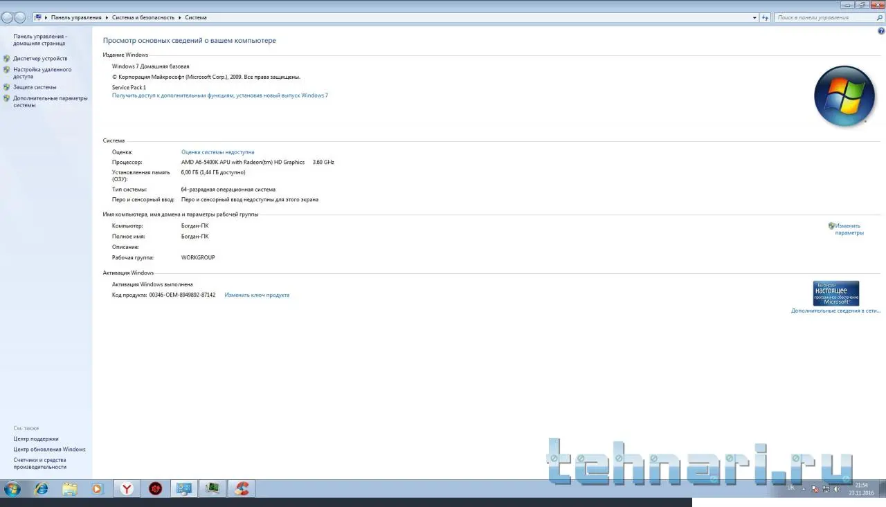Click Изменить параметры link
This screenshot has width=886, height=507.
point(849,229)
